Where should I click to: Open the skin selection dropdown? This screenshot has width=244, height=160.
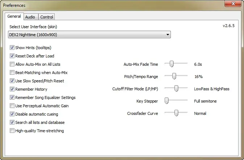point(89,35)
